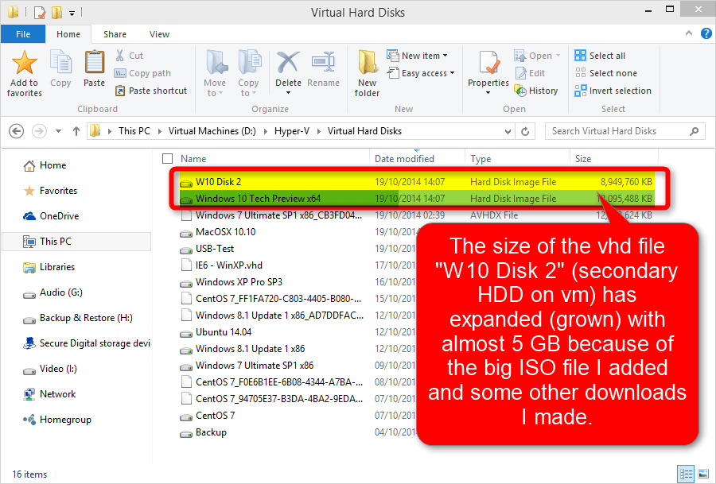
Task: Open the Open button dropdown arrow
Action: [x=558, y=56]
